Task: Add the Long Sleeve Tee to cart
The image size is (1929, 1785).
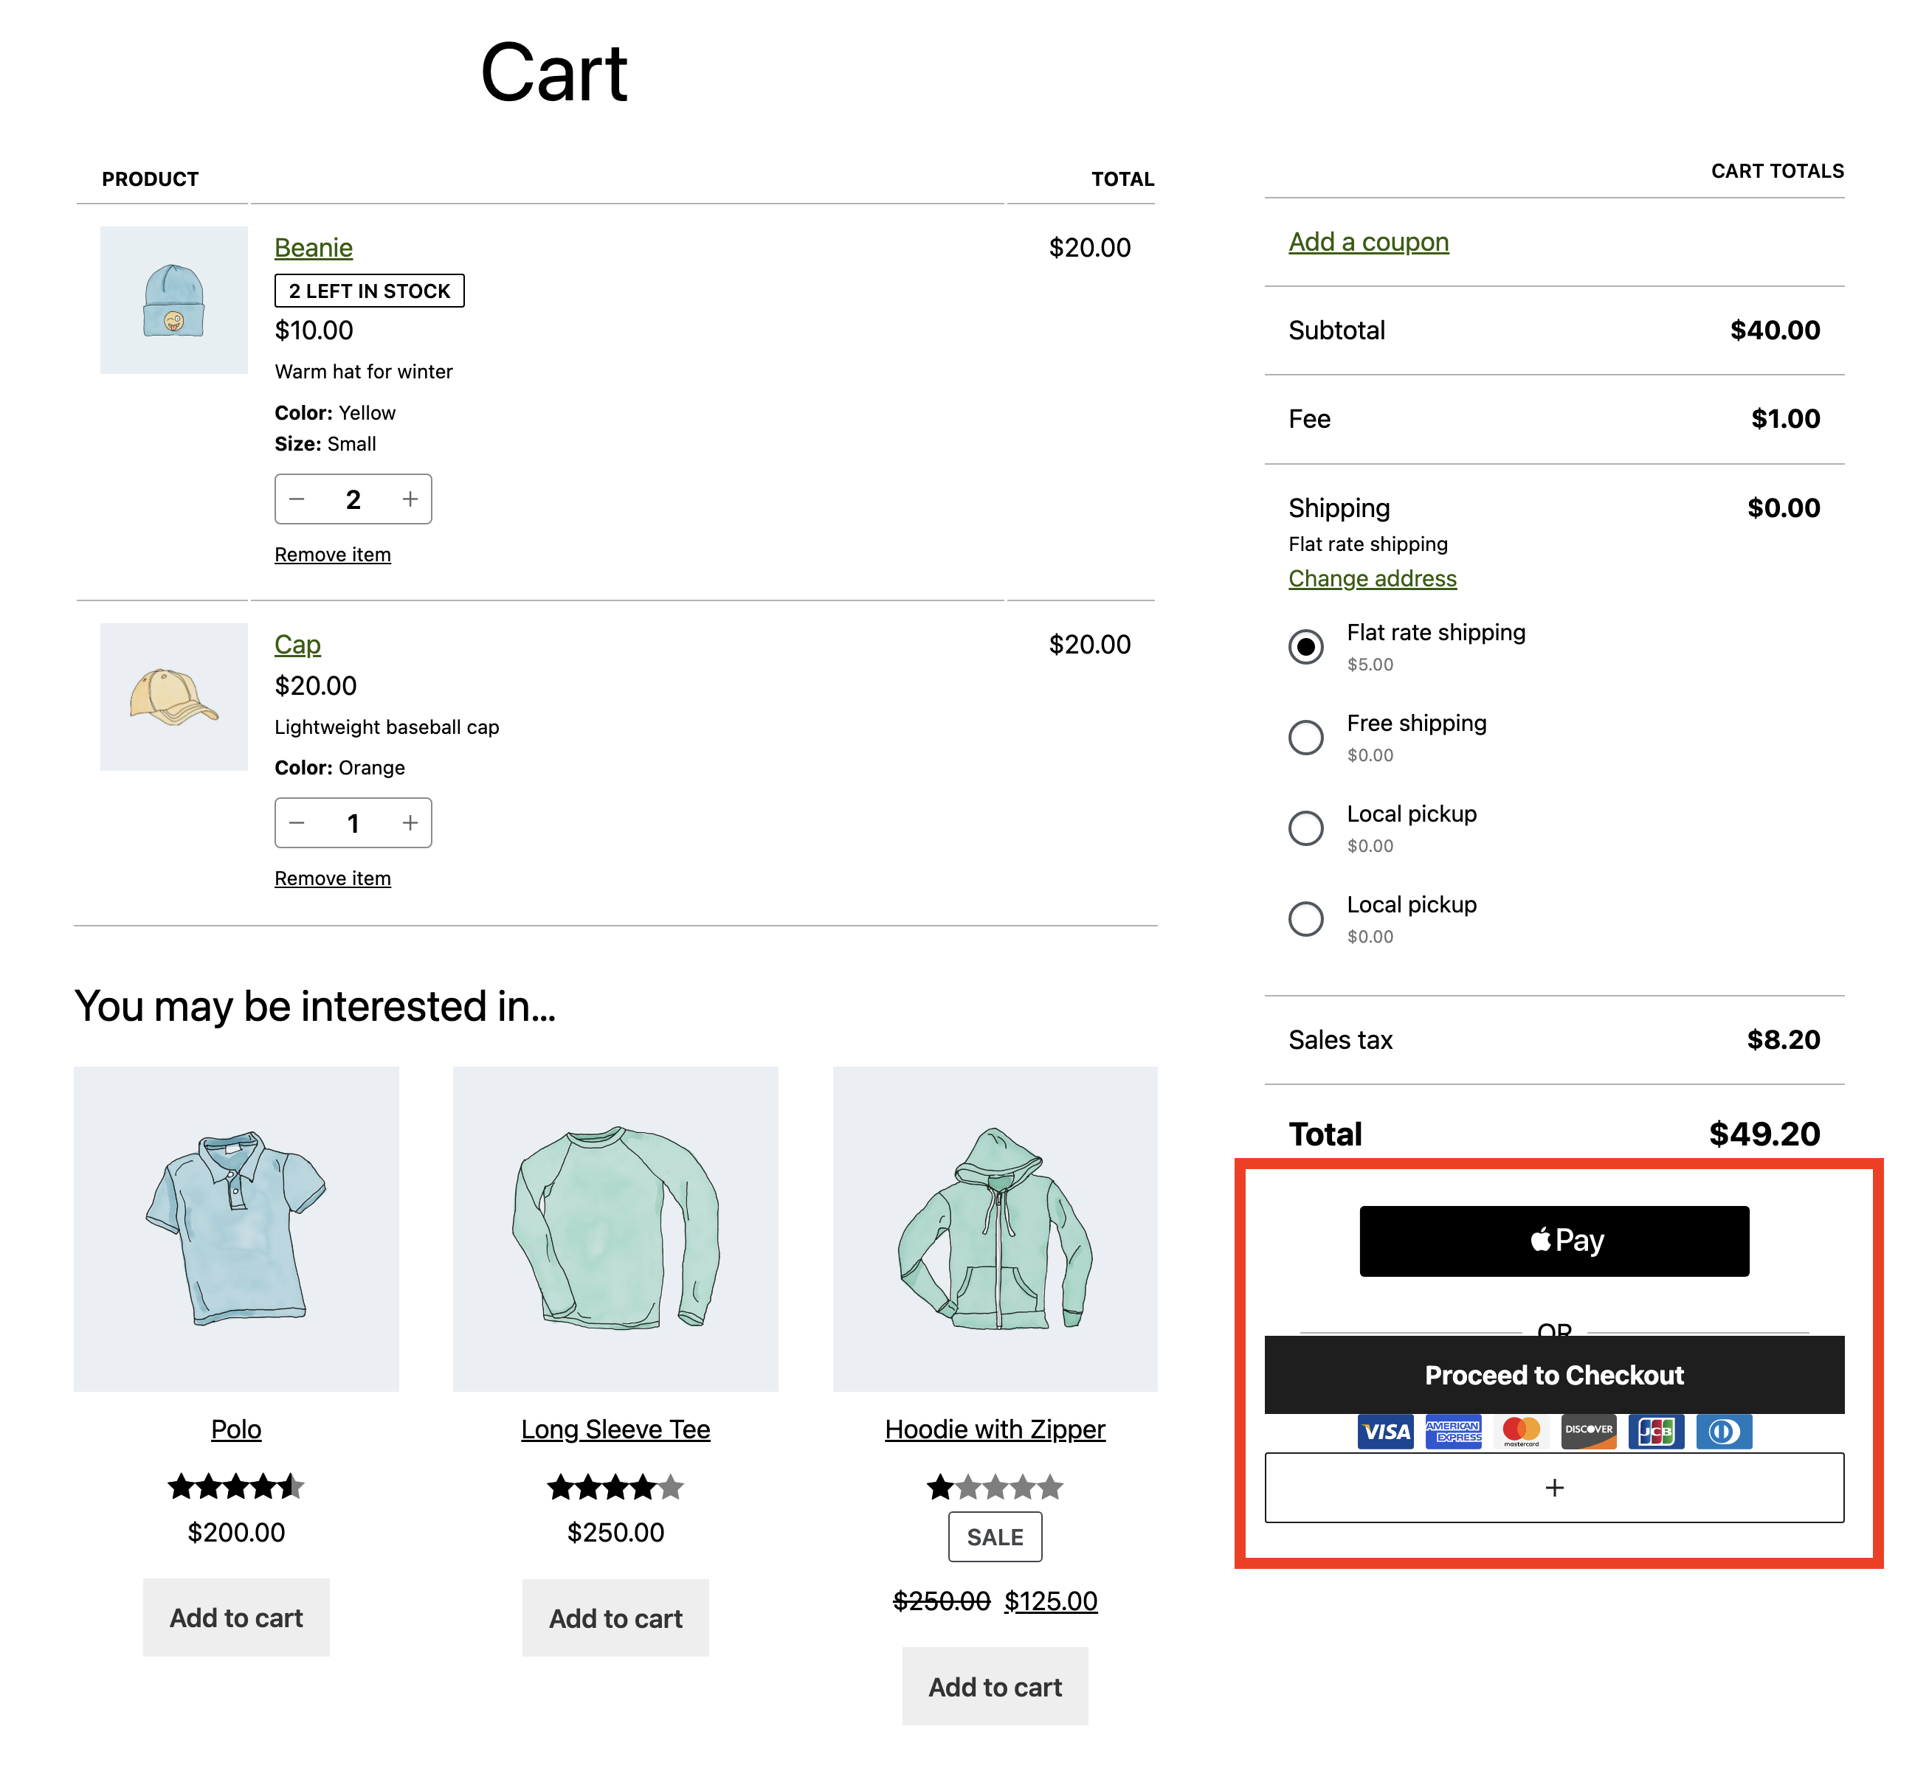Action: (x=615, y=1618)
